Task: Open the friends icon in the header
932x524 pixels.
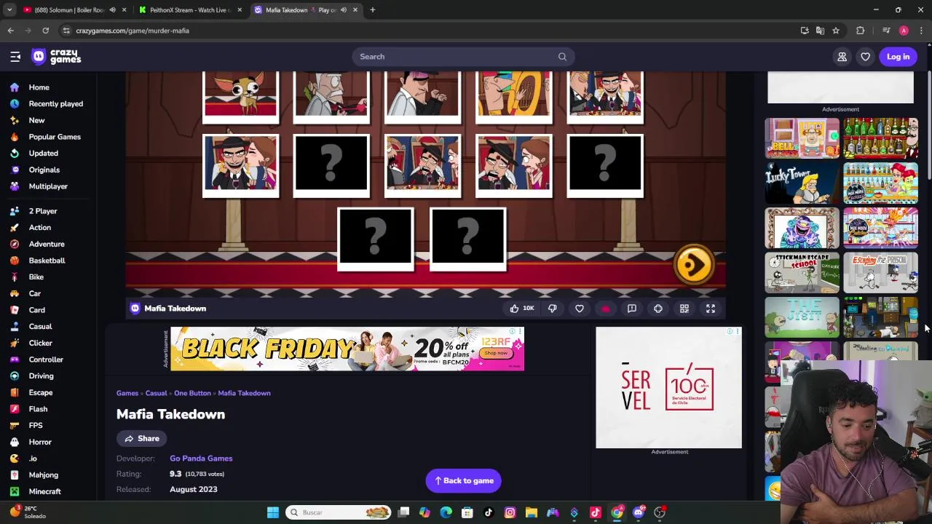Action: pyautogui.click(x=842, y=57)
